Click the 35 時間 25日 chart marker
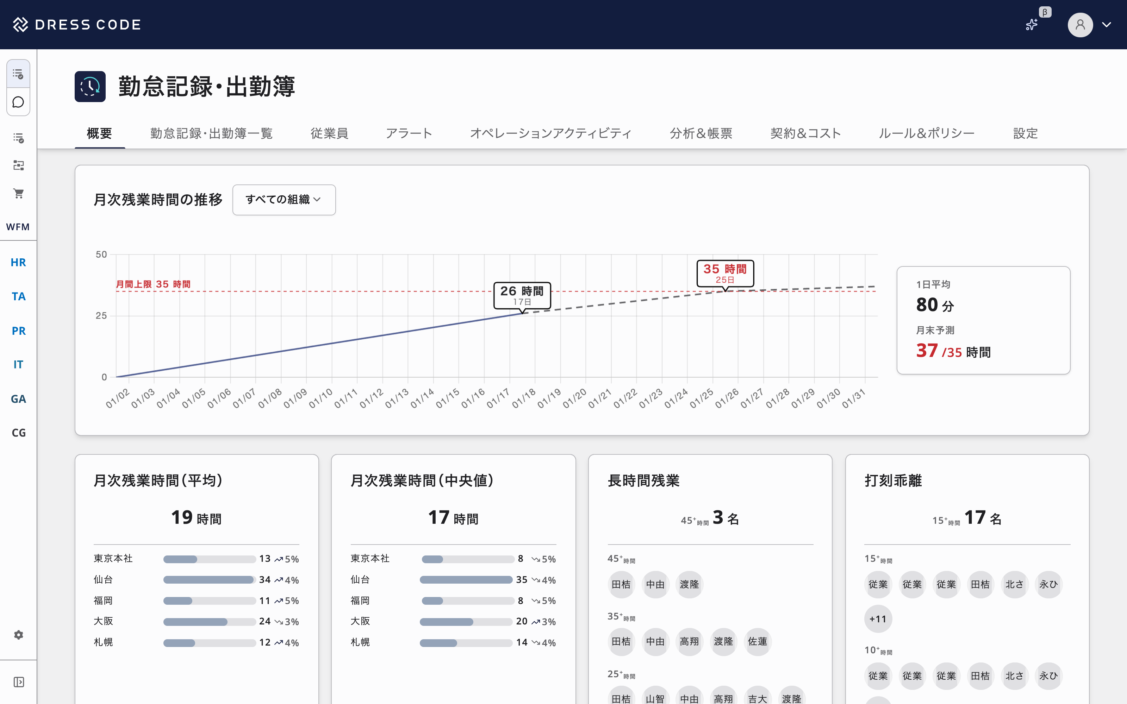 tap(725, 274)
